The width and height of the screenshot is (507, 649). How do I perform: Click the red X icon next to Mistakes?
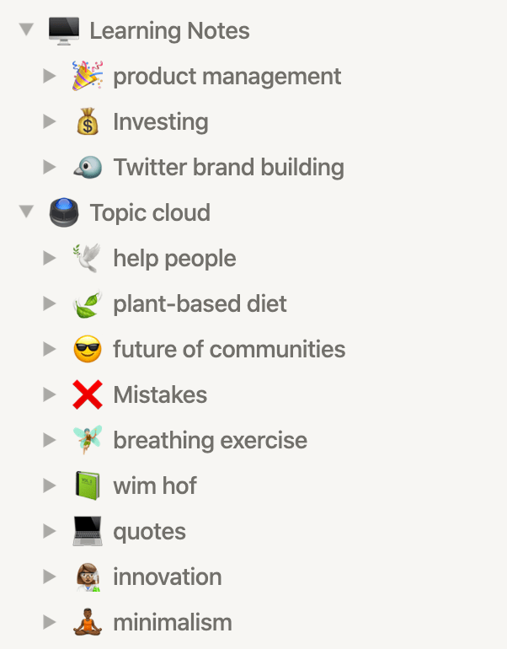87,395
